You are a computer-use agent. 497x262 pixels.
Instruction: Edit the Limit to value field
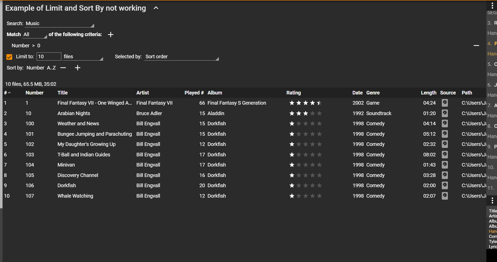[x=49, y=56]
